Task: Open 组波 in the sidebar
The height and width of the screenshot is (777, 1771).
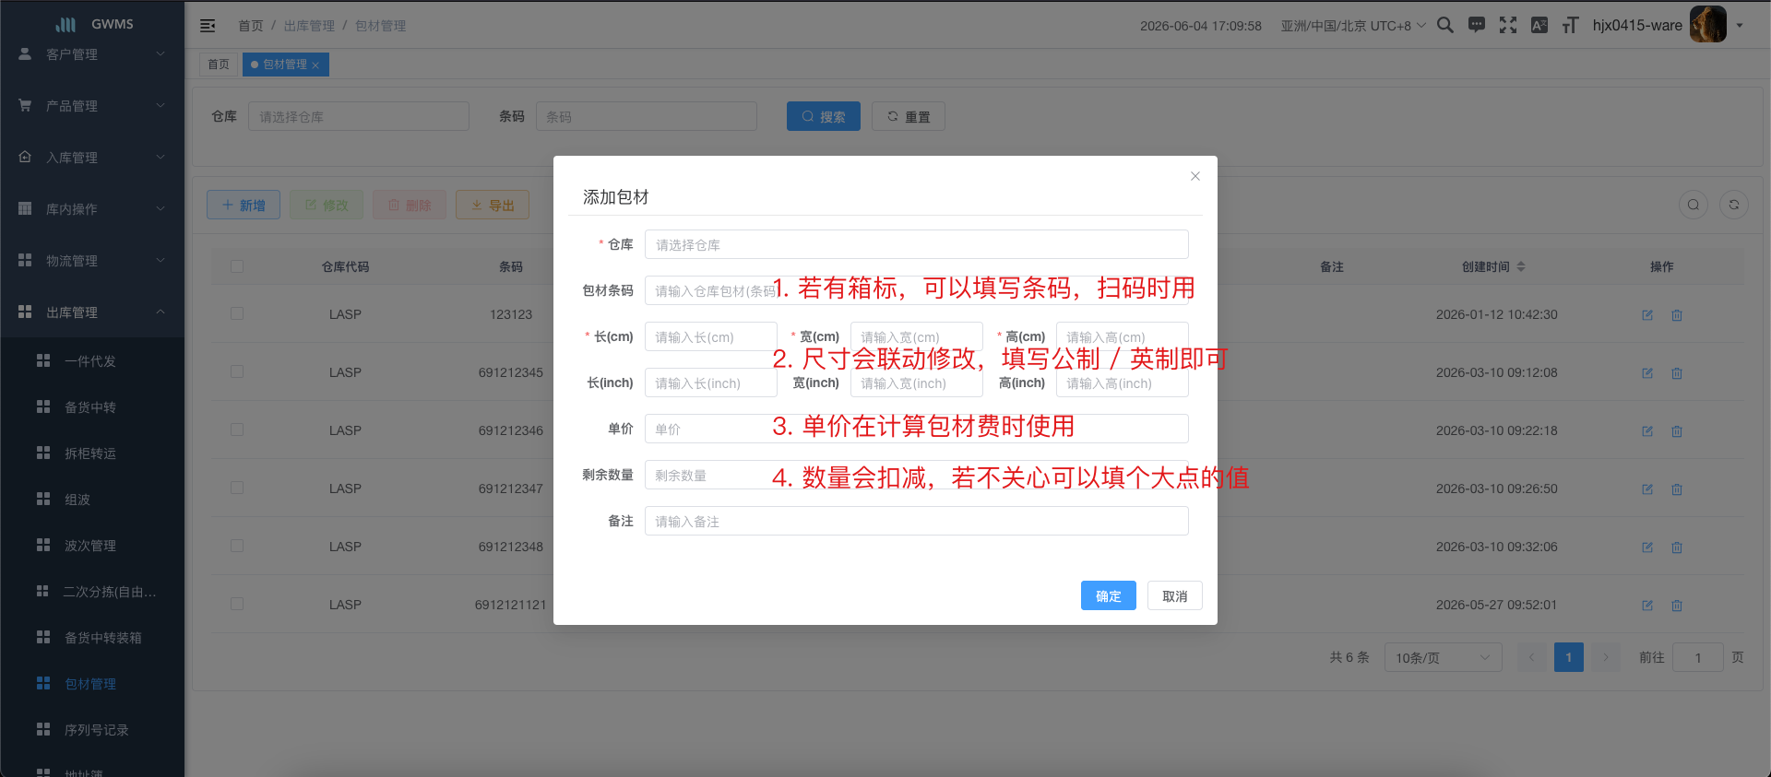Action: click(92, 500)
